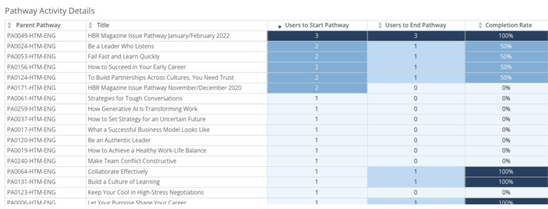Select PA0171-HTM-ENG pathway ID

coord(31,88)
